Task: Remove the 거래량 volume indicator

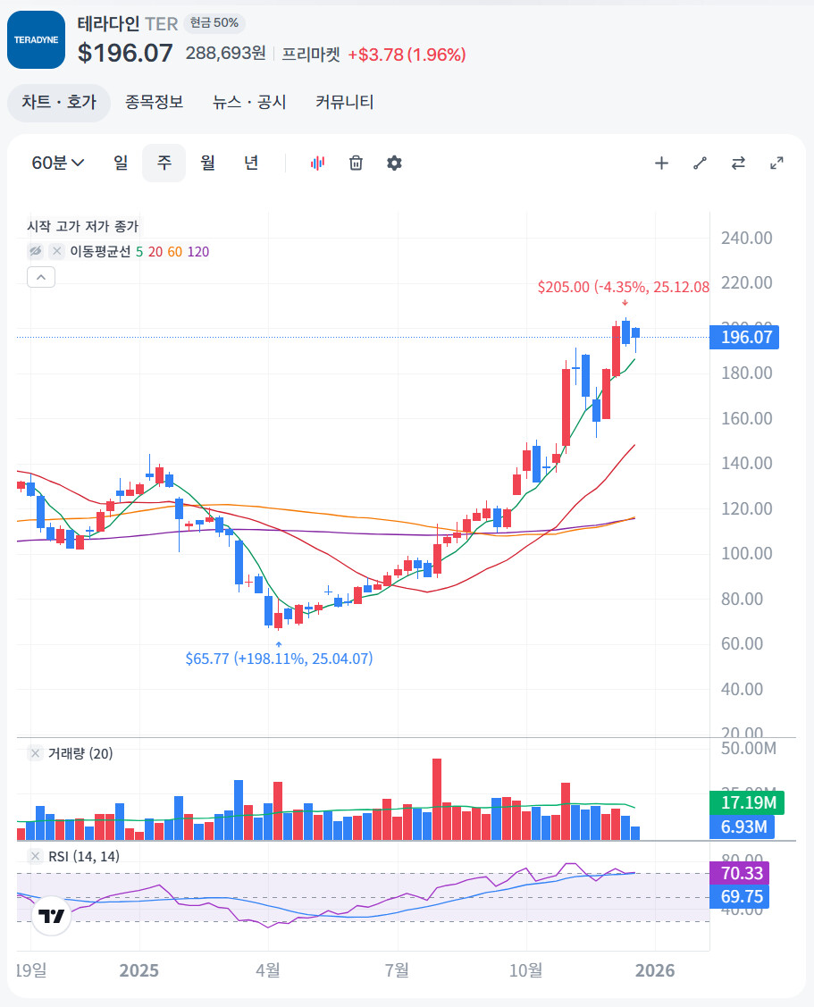Action: (35, 753)
